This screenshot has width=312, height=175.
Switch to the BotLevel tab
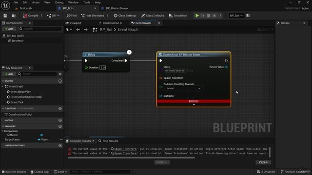click(x=26, y=8)
